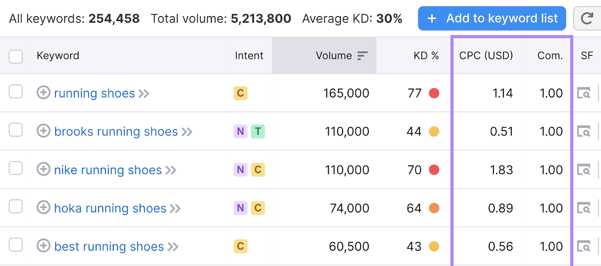Sort by the Com. column header

(550, 56)
